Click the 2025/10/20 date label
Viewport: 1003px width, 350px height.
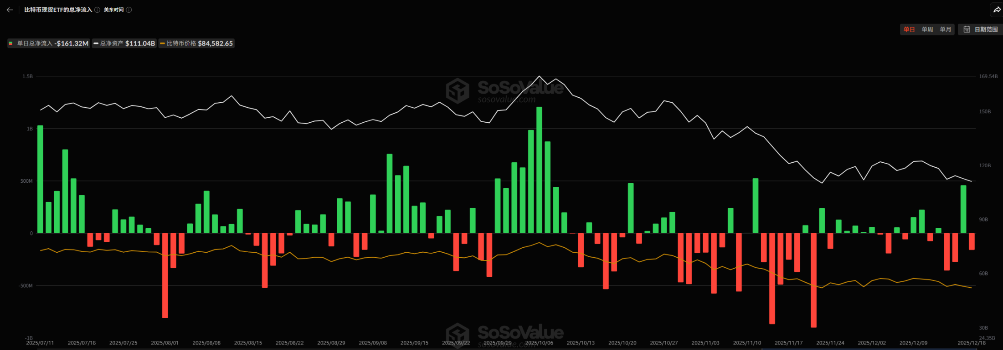pos(622,343)
